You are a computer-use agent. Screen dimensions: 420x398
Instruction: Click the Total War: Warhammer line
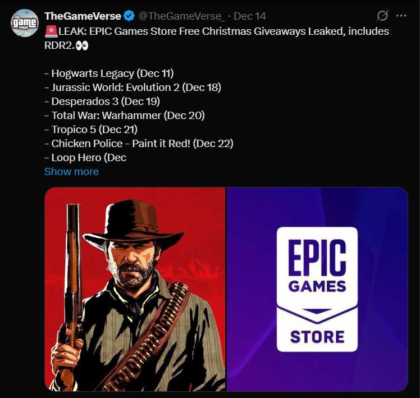[x=125, y=116]
